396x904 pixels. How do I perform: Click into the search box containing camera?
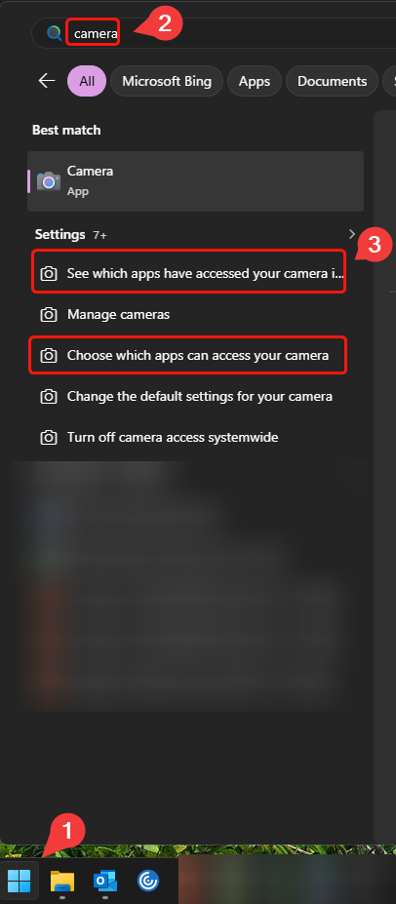point(219,33)
